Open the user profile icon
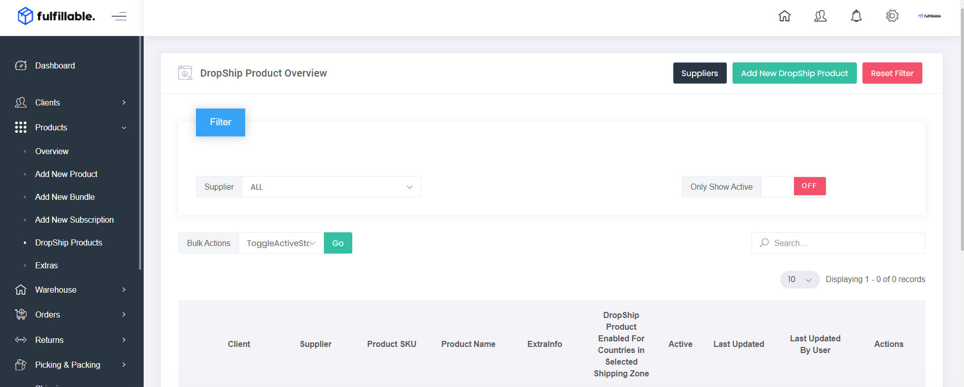This screenshot has width=964, height=387. point(820,16)
